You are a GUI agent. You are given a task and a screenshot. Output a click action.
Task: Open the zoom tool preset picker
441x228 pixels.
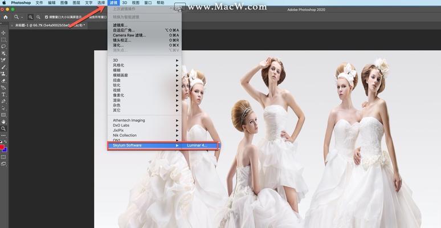click(18, 17)
